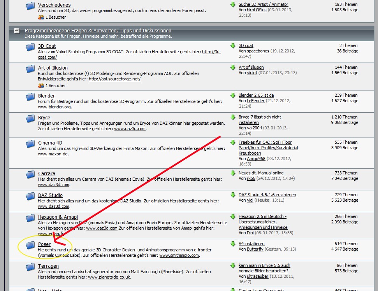Open the Blender forum
Image resolution: width=378 pixels, height=291 pixels.
click(46, 96)
